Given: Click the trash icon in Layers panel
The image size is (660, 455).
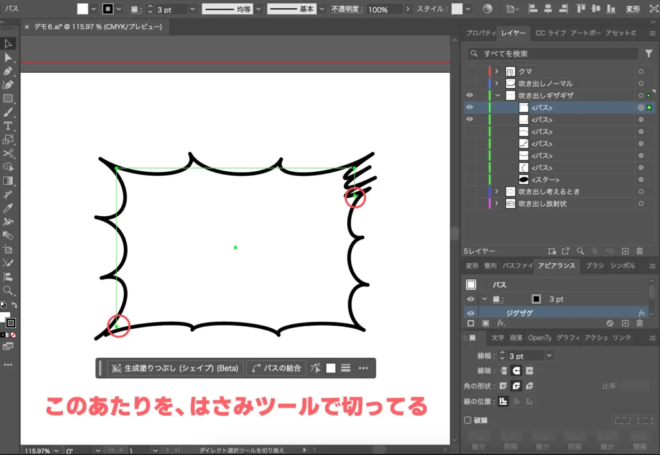Looking at the screenshot, I should [639, 251].
